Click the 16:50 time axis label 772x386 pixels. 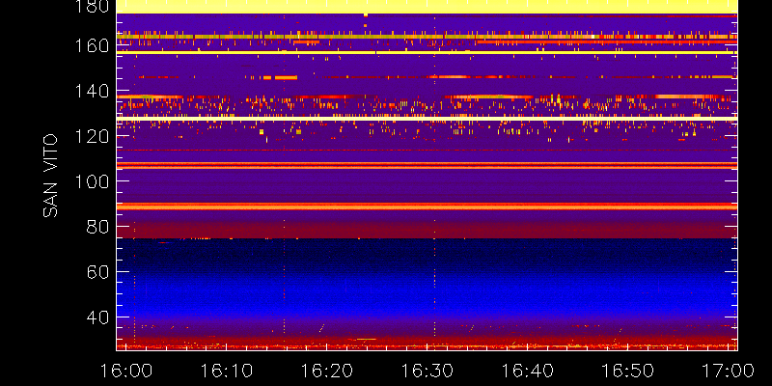coord(628,371)
